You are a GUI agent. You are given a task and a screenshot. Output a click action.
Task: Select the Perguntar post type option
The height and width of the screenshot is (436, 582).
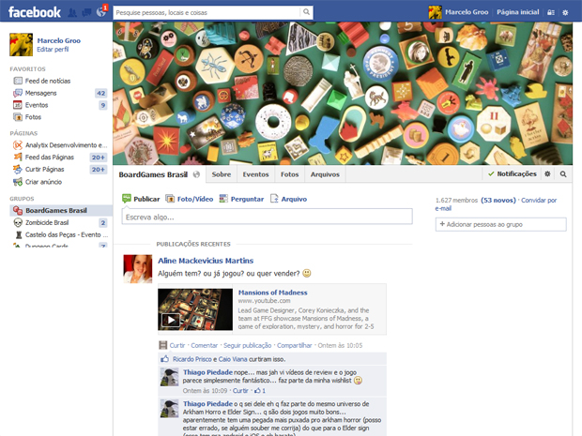[x=241, y=199]
